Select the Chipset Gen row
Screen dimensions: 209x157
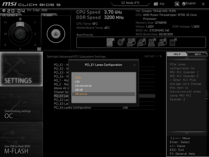[x=61, y=92]
